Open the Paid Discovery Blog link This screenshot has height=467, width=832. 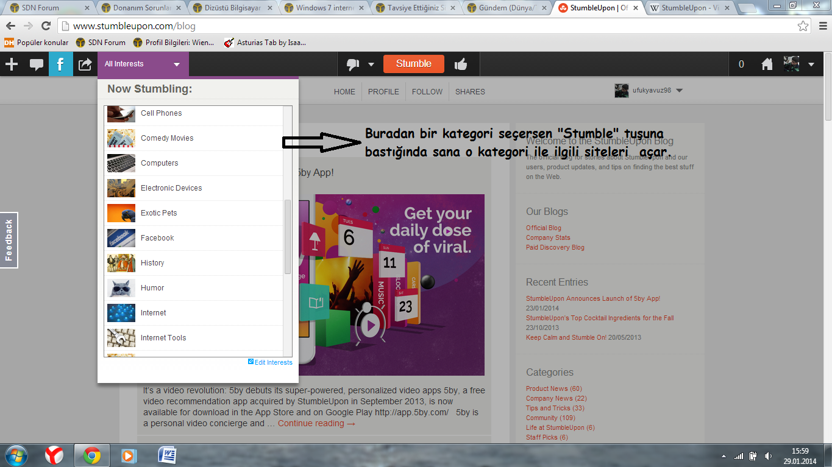(555, 247)
